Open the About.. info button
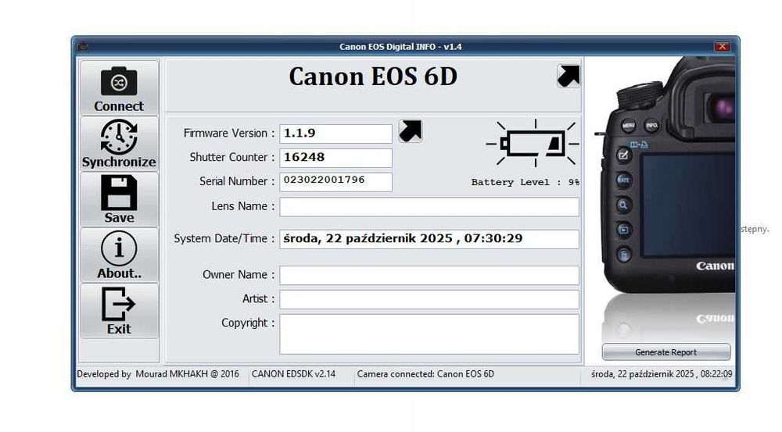This screenshot has height=432, width=782. 119,255
